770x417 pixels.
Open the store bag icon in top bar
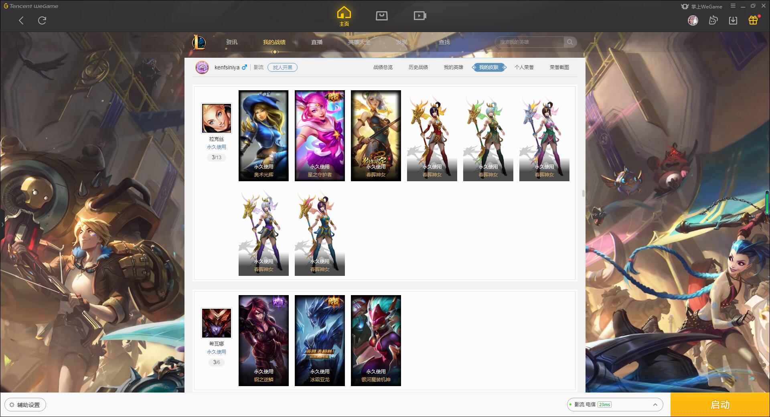[x=381, y=16]
